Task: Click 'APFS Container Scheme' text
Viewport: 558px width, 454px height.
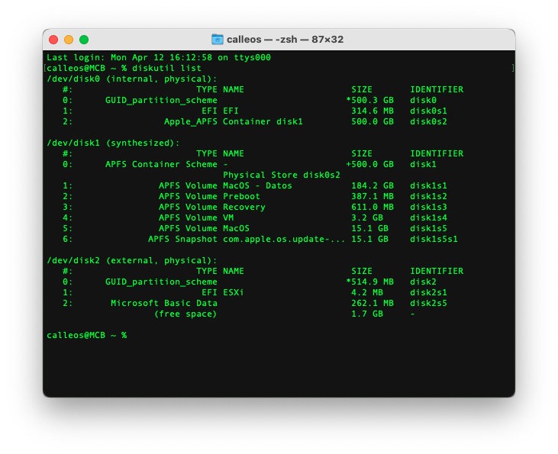Action: point(161,164)
